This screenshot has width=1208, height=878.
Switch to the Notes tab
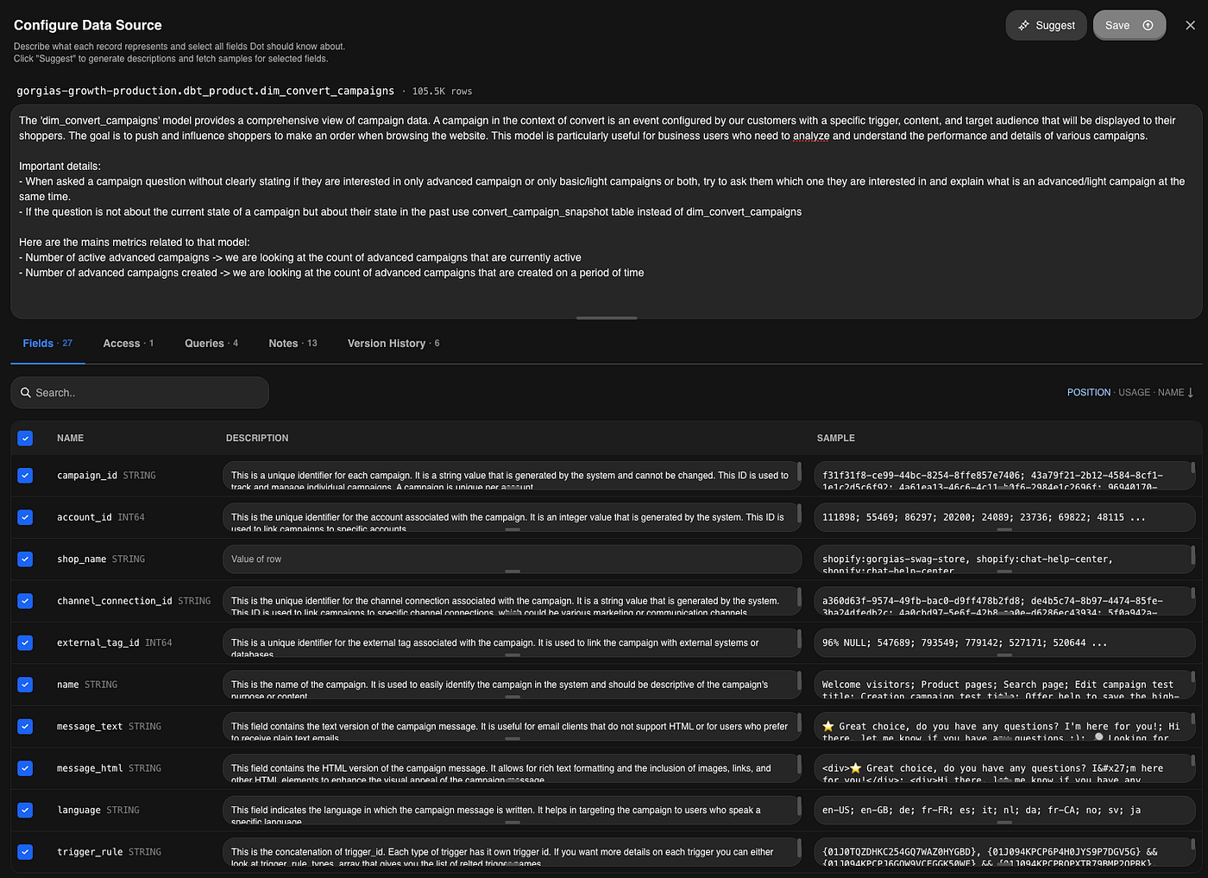(x=293, y=344)
